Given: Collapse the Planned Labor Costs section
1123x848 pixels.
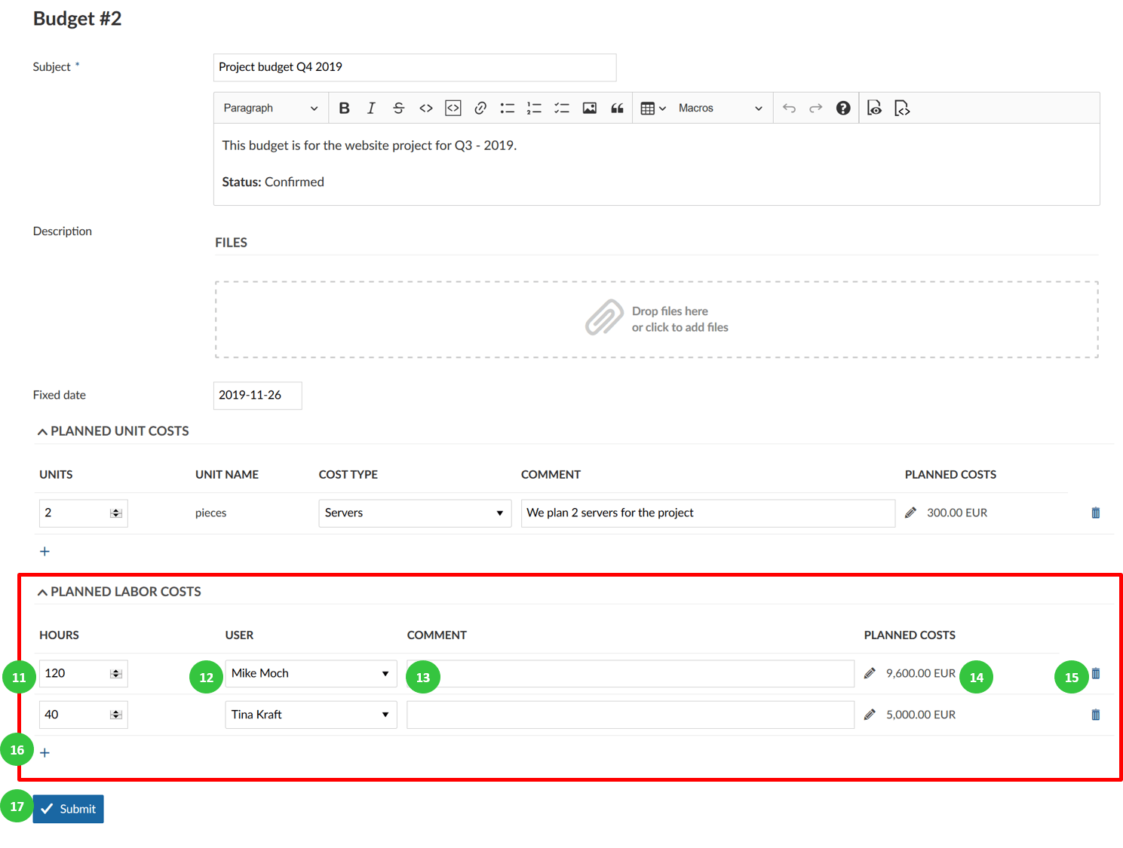Looking at the screenshot, I should (43, 592).
